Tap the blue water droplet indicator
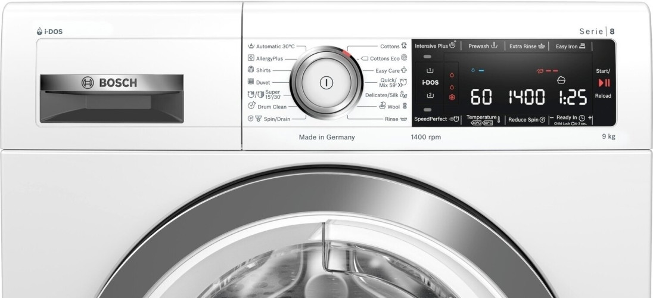Viewport: 653px width, 298px height. pyautogui.click(x=472, y=70)
